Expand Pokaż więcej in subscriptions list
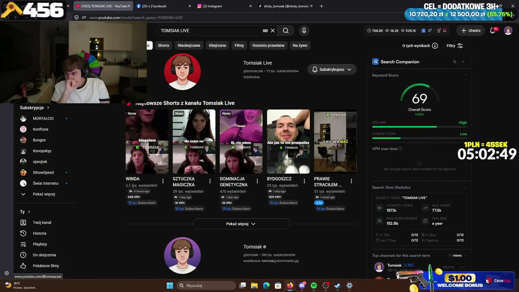This screenshot has height=292, width=519. coord(45,194)
